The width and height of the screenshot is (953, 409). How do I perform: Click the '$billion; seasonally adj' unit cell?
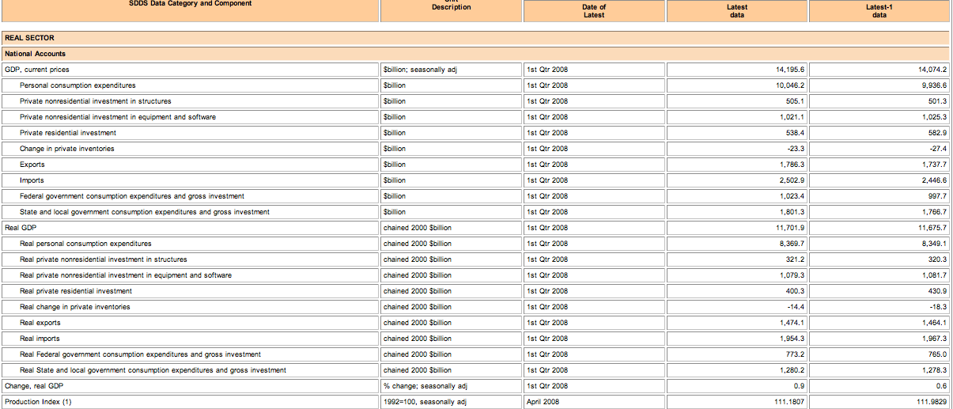tap(420, 70)
